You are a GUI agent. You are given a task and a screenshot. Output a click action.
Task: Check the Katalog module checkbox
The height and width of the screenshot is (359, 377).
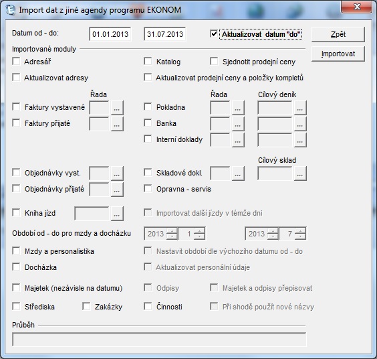point(148,61)
